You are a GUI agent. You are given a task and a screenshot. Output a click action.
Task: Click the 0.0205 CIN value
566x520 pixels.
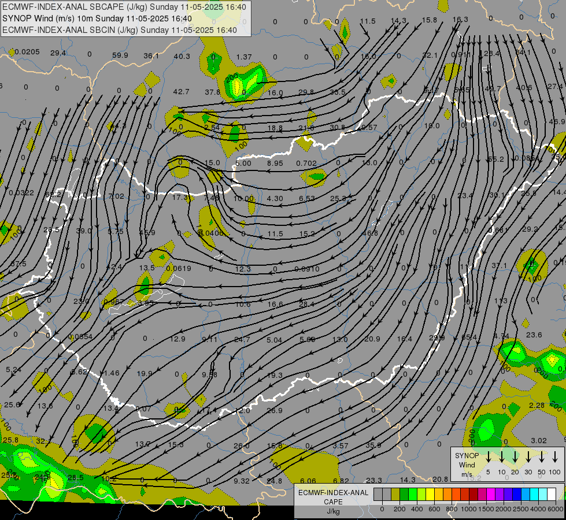27,52
